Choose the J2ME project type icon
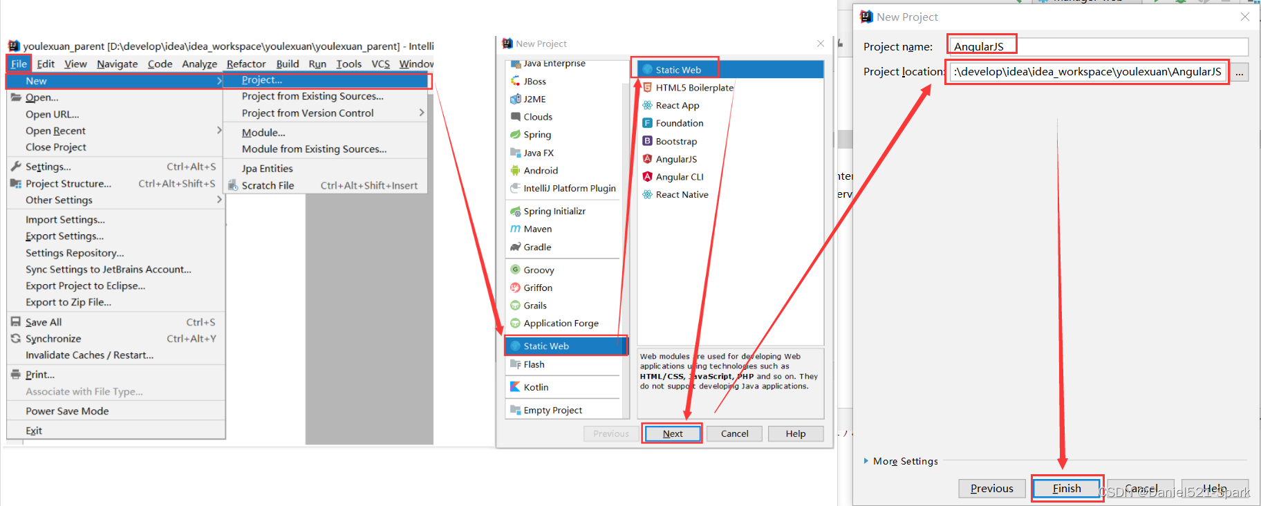 pos(515,99)
